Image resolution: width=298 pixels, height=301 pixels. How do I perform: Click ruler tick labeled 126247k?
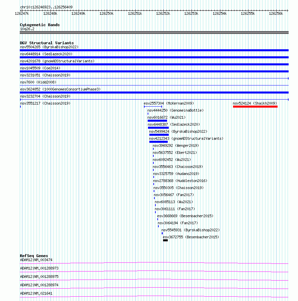[22, 13]
